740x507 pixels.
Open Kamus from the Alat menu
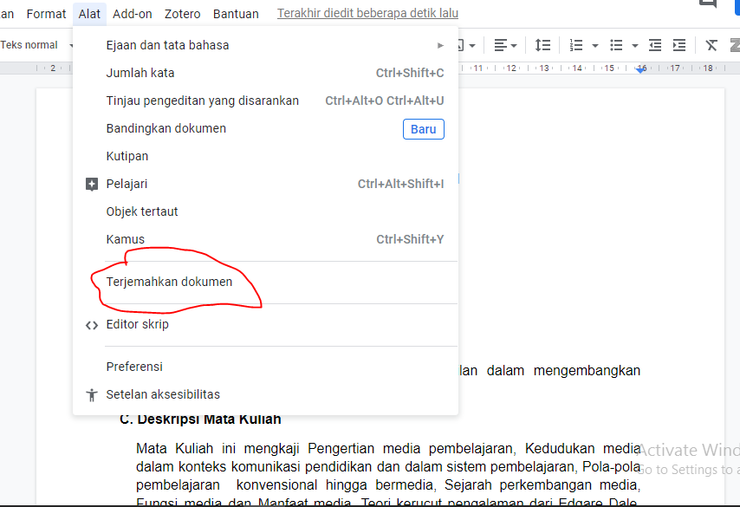click(x=265, y=239)
